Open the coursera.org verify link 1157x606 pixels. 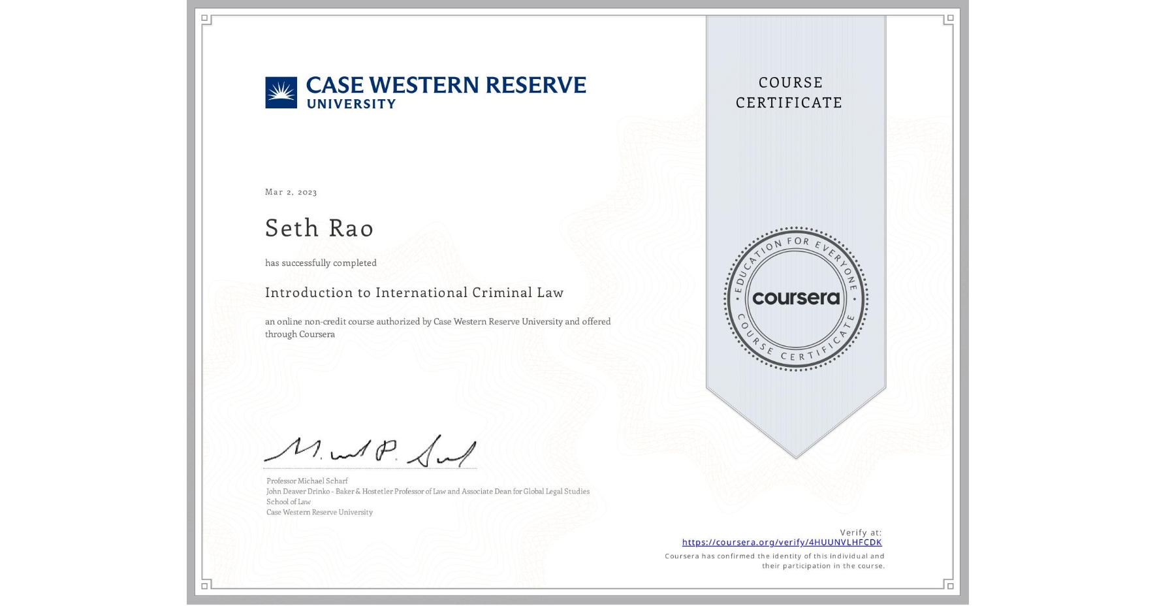click(782, 542)
